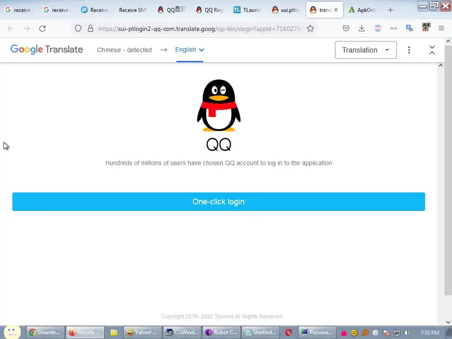Click the Opera icon in taskbar
Image resolution: width=452 pixels, height=339 pixels.
pos(289,332)
